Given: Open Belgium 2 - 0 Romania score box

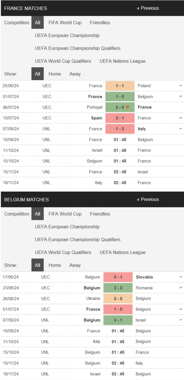Looking at the screenshot, I should (x=118, y=288).
